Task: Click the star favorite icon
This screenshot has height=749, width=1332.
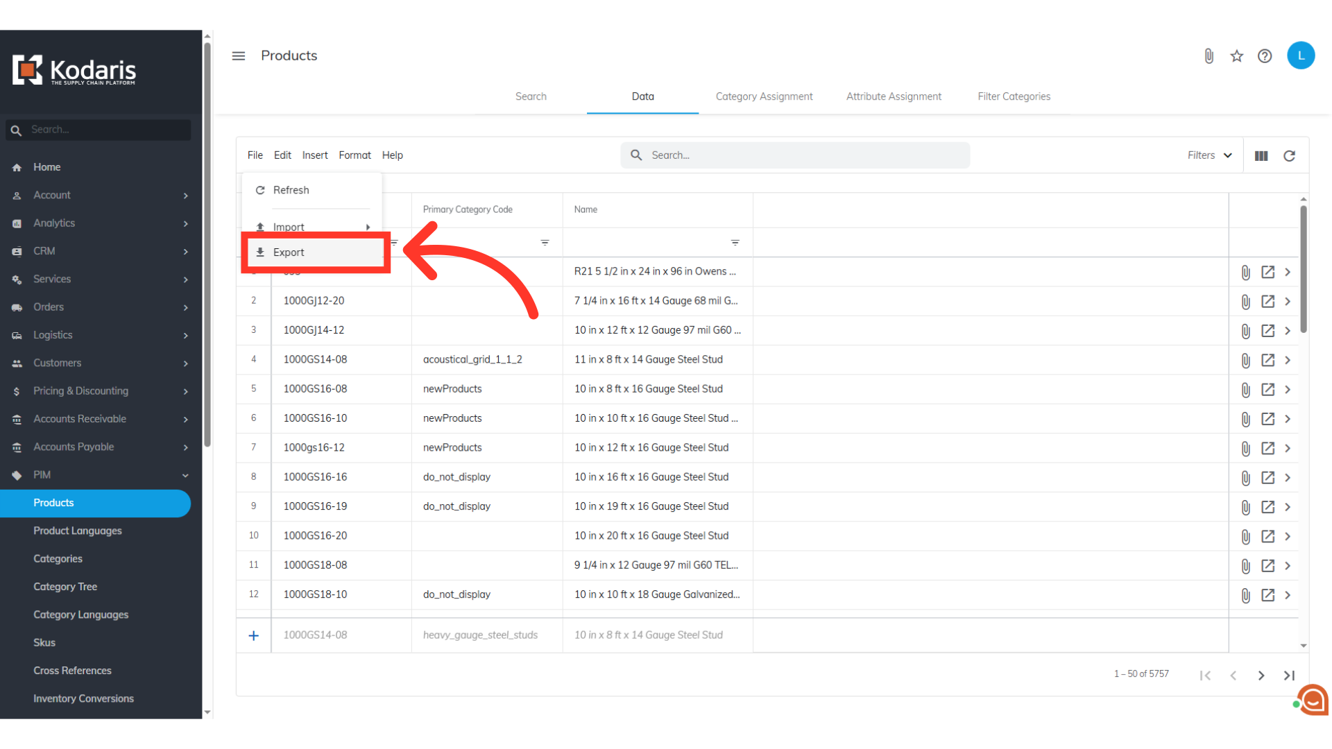Action: point(1236,56)
